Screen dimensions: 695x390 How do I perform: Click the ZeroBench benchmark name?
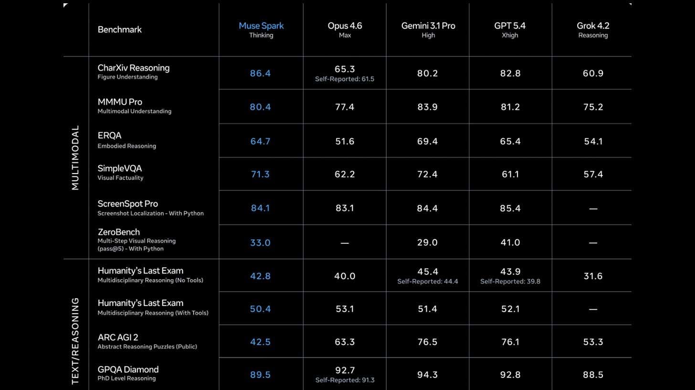pos(118,232)
